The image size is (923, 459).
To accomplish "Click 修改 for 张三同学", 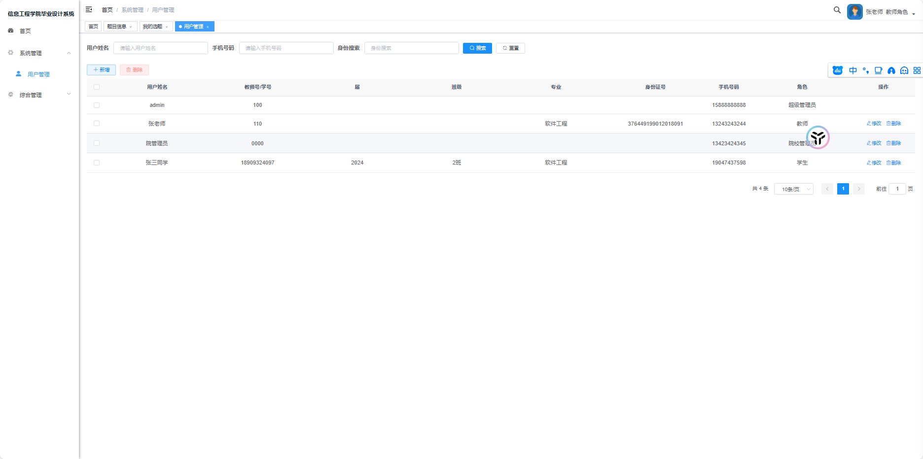I will tap(874, 163).
